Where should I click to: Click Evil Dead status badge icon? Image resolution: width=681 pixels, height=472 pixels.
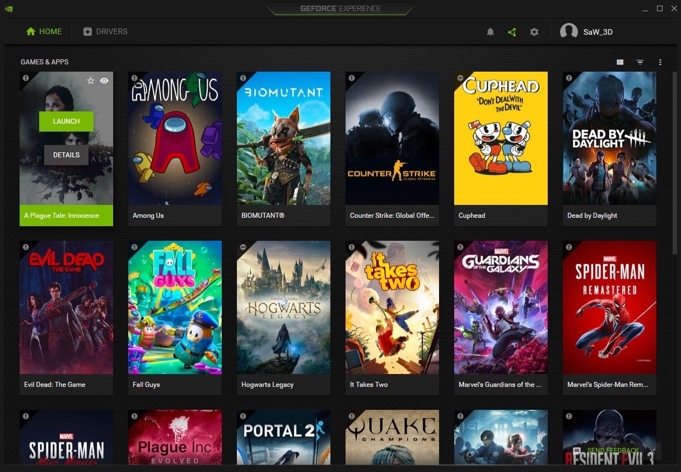click(x=25, y=247)
